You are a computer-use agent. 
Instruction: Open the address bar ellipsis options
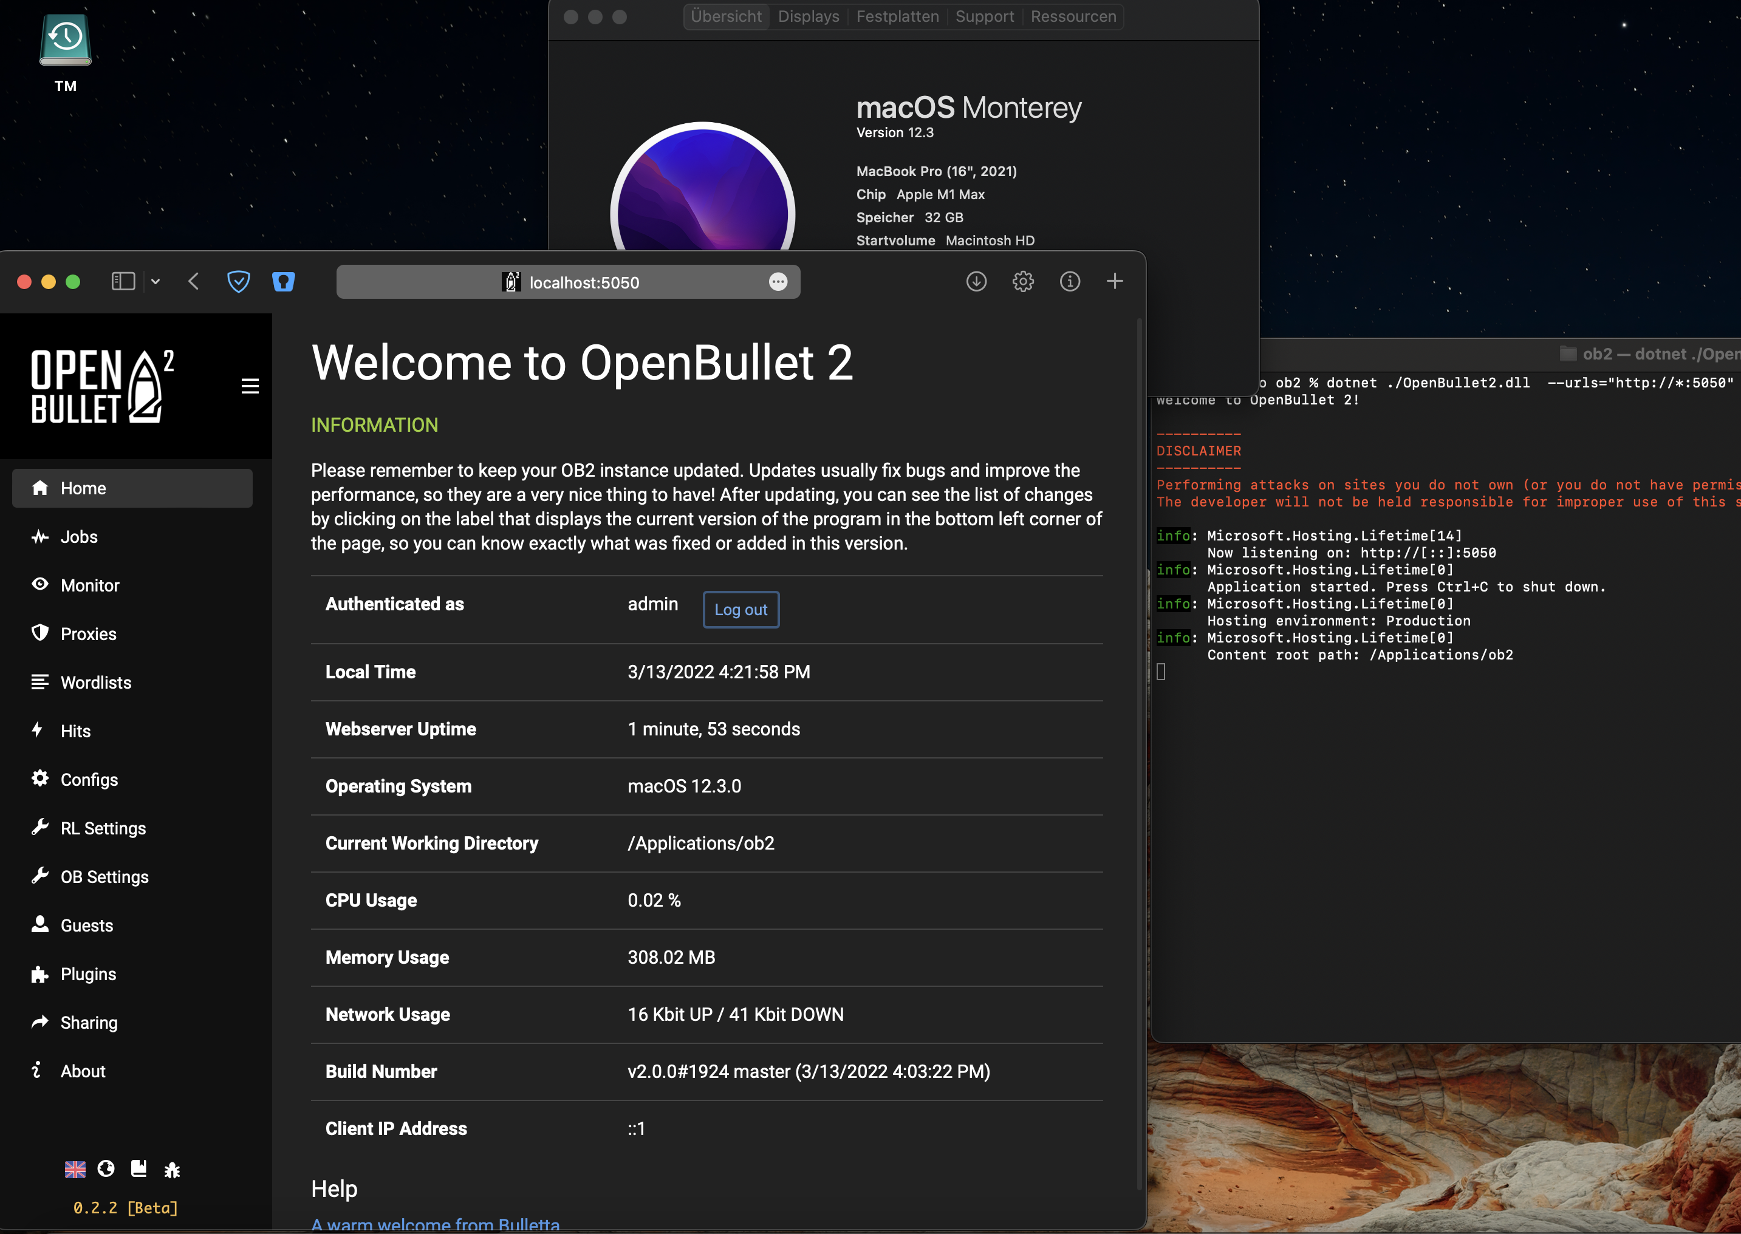coord(778,282)
